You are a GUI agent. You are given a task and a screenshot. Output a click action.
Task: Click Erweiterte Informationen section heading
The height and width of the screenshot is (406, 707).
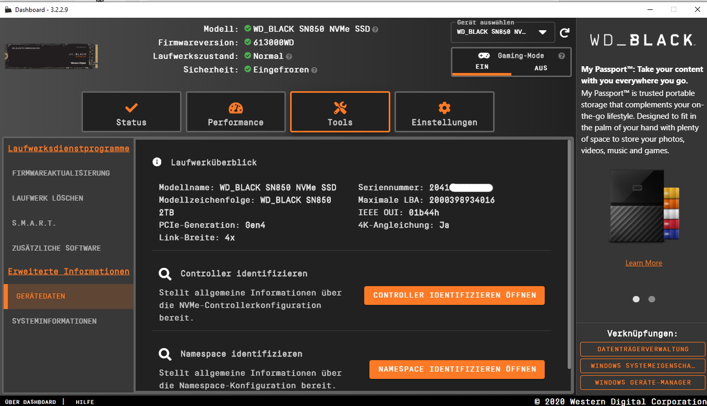click(68, 272)
